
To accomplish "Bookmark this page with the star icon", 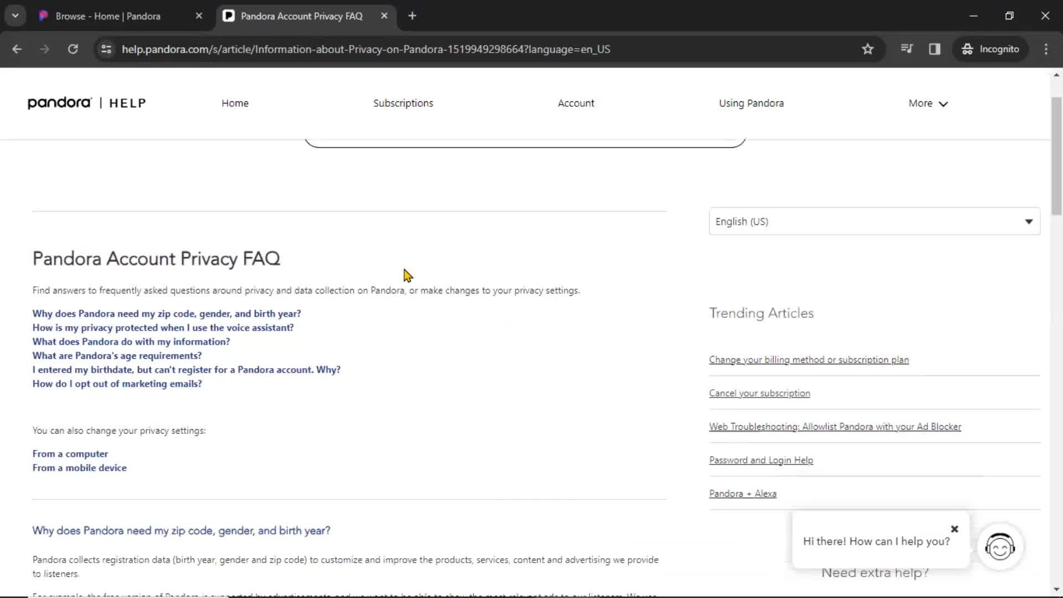I will click(x=868, y=49).
